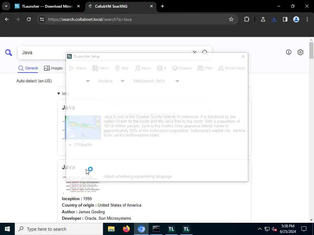Click the Java code sample thumbnail
314x235 pixels.
pos(82,185)
